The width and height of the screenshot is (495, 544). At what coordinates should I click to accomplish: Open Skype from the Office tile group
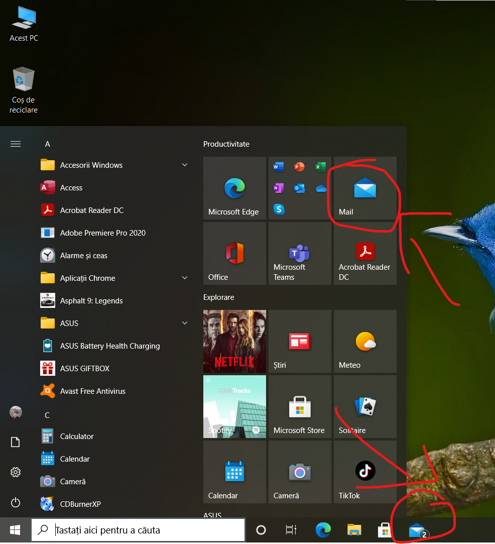[279, 209]
